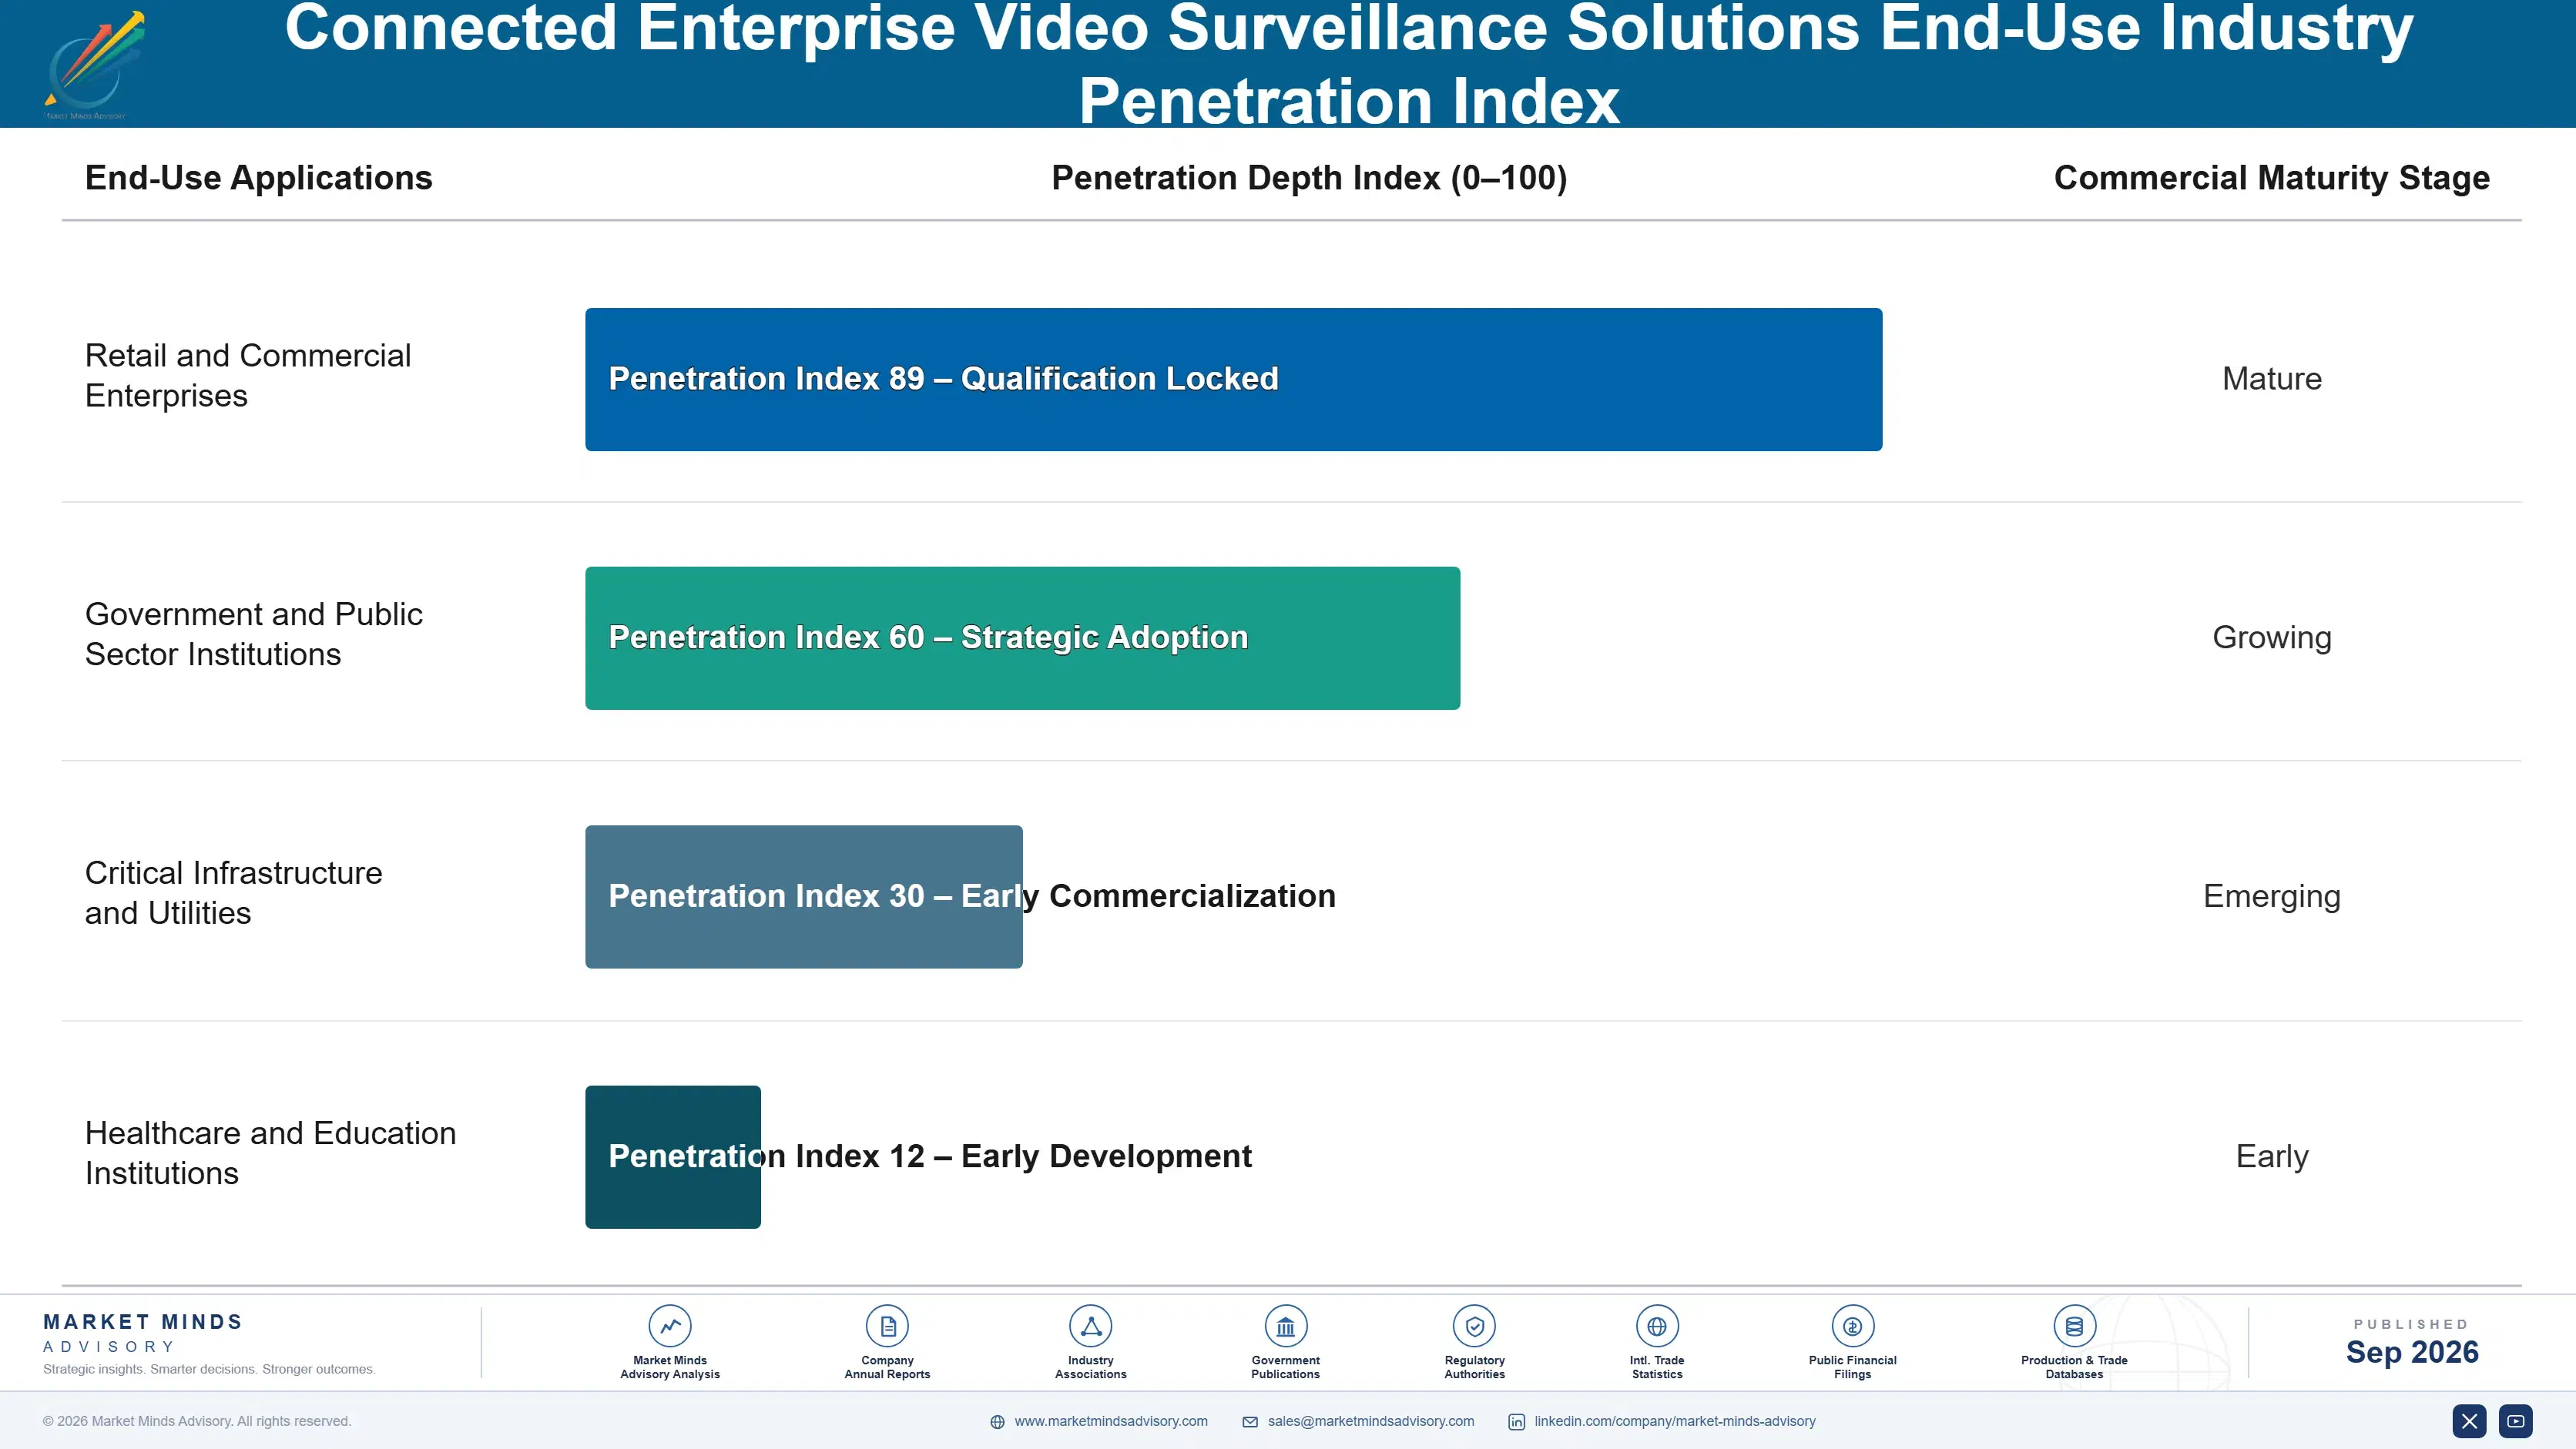Click the Industry Associations icon
The image size is (2576, 1449).
(x=1090, y=1326)
